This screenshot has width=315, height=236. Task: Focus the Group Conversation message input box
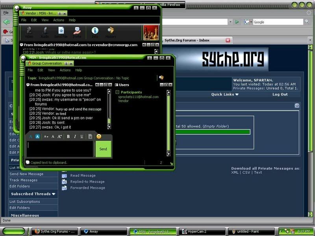tap(60, 149)
